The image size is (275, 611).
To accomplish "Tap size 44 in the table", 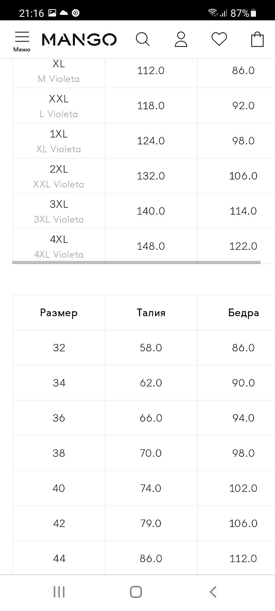I will point(59,559).
